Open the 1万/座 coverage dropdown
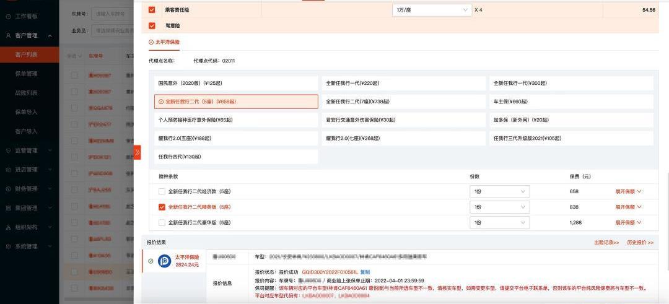Image resolution: width=669 pixels, height=304 pixels. (x=432, y=11)
